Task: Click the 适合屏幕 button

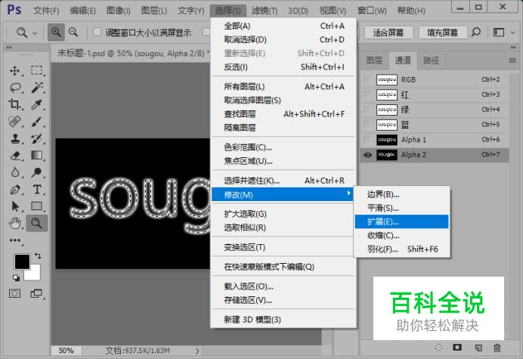Action: click(388, 32)
